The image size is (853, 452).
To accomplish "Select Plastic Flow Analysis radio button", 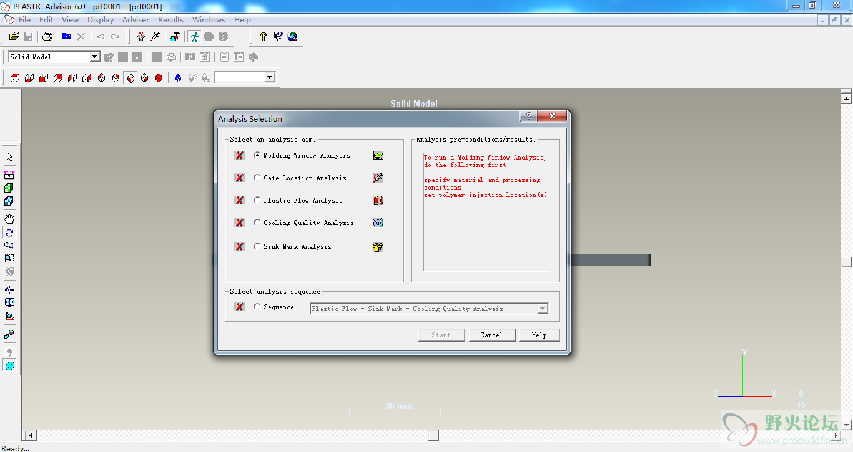I will (x=257, y=200).
